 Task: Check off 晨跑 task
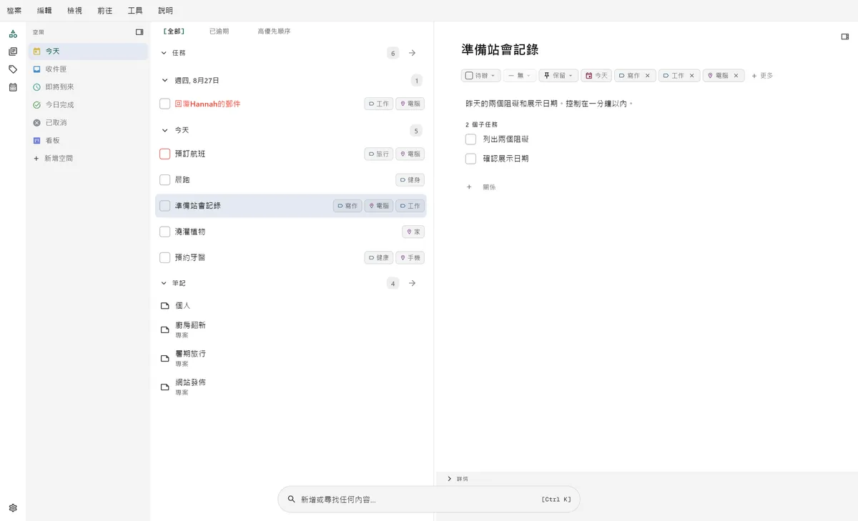[165, 179]
